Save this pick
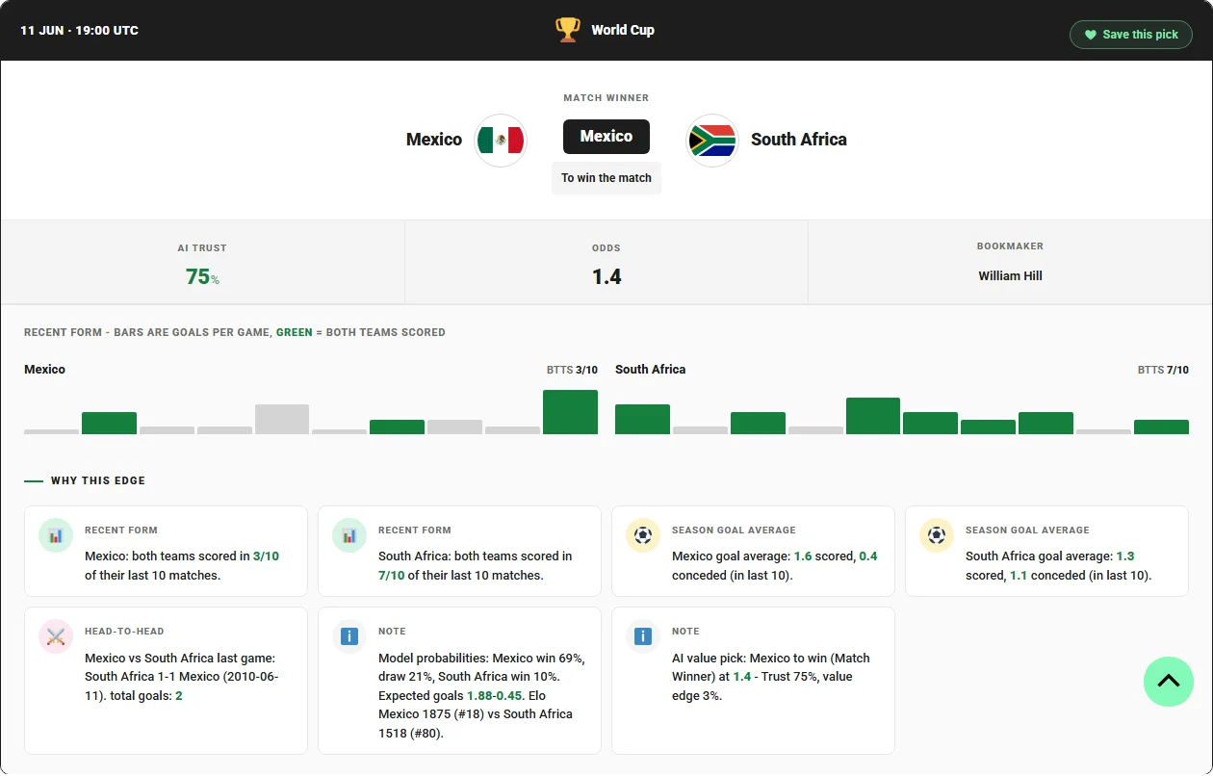The width and height of the screenshot is (1213, 776). (1131, 35)
